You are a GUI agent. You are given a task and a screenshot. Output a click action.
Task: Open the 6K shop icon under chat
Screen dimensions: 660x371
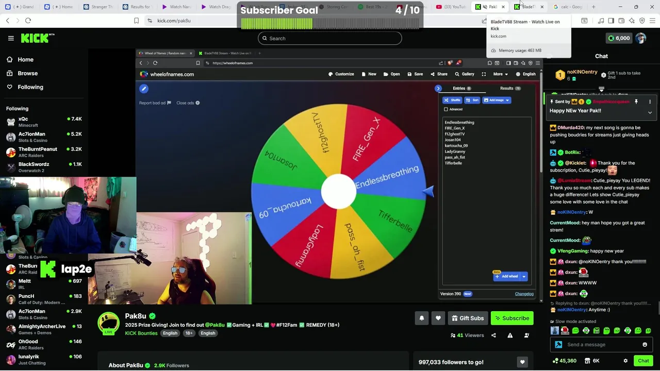point(592,361)
